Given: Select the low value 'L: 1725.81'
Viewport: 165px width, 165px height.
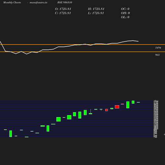Looking at the screenshot, I should click(96, 13).
